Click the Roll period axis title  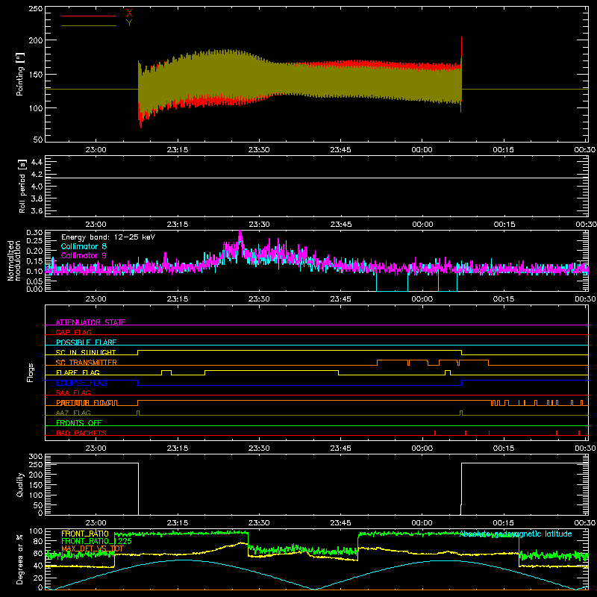(x=22, y=186)
